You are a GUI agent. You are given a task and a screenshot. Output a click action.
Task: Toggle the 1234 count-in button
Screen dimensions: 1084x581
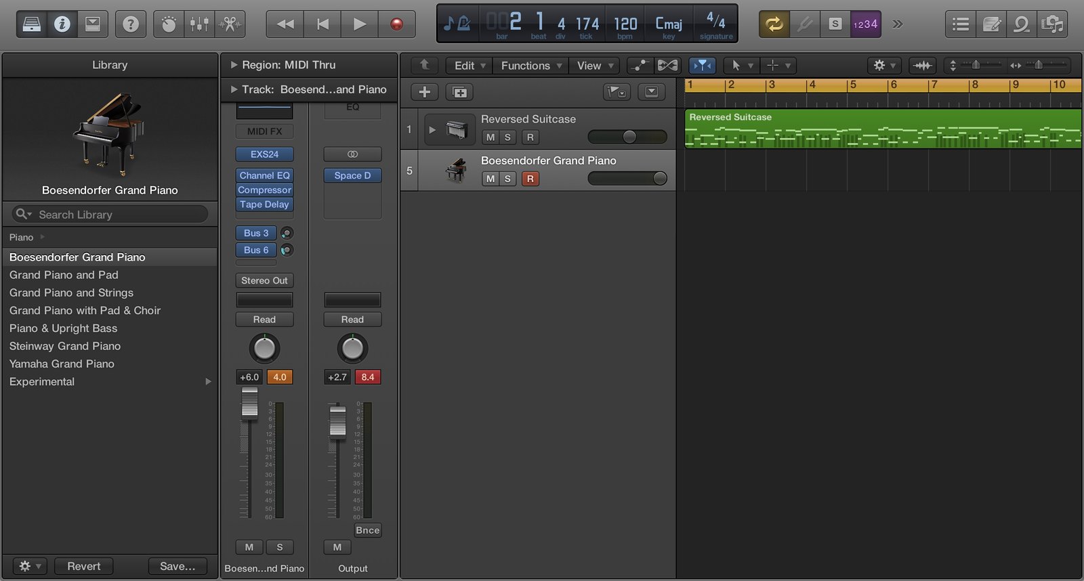point(866,24)
